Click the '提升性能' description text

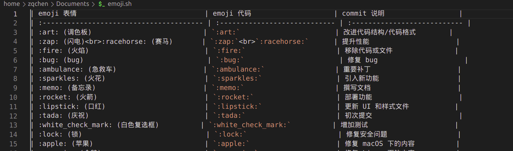tap(355, 41)
